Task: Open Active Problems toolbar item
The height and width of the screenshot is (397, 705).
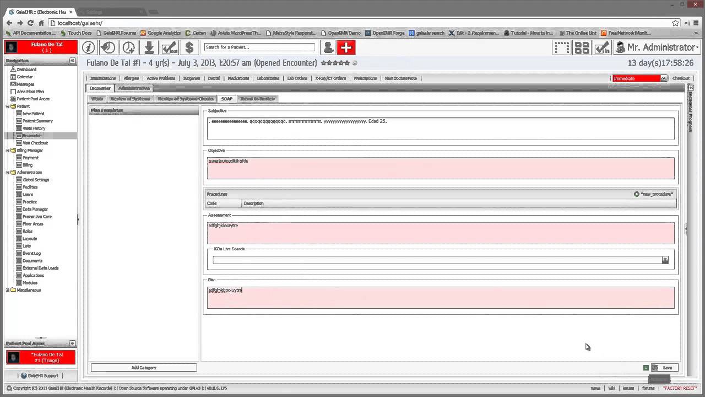Action: [161, 78]
